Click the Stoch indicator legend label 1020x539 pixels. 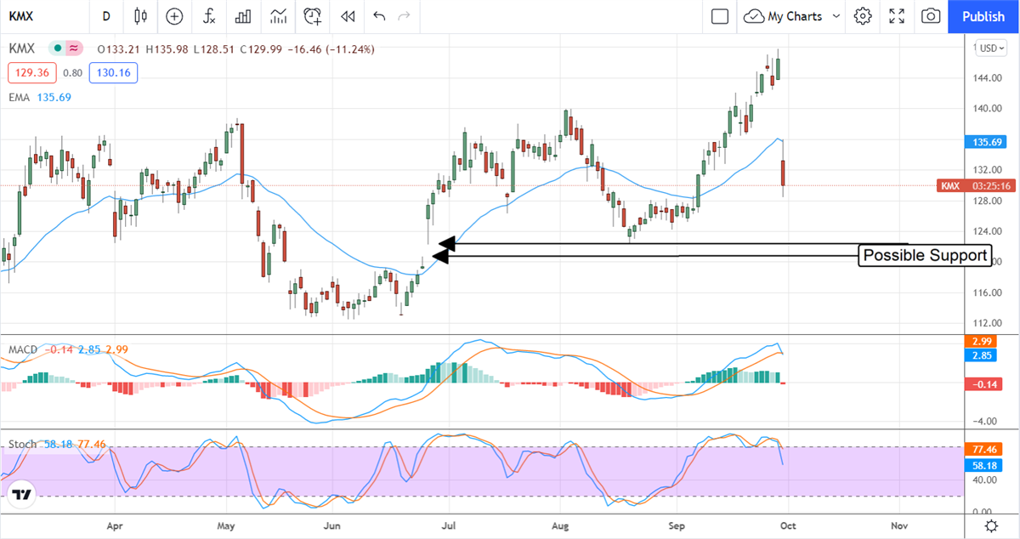[22, 444]
